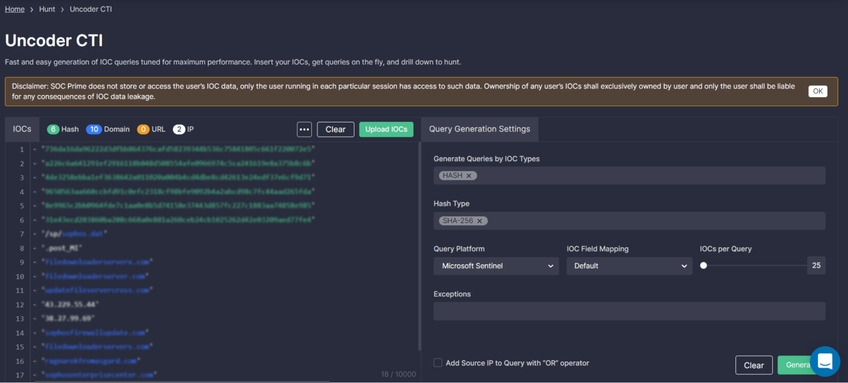Switch to the IOCs tab
This screenshot has height=383, width=848.
click(x=22, y=129)
